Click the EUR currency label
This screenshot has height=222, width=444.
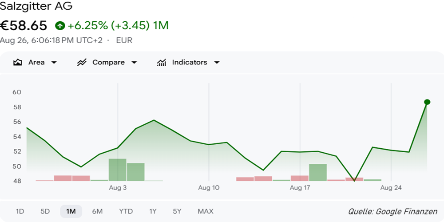pyautogui.click(x=124, y=40)
